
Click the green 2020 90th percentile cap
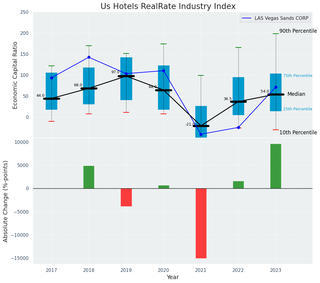163,44
